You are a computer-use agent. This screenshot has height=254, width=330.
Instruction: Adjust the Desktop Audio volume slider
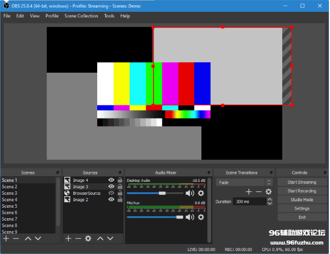coord(162,193)
